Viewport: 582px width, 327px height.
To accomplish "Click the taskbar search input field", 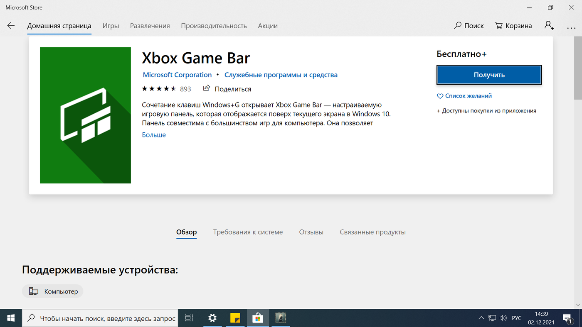I will click(x=100, y=318).
